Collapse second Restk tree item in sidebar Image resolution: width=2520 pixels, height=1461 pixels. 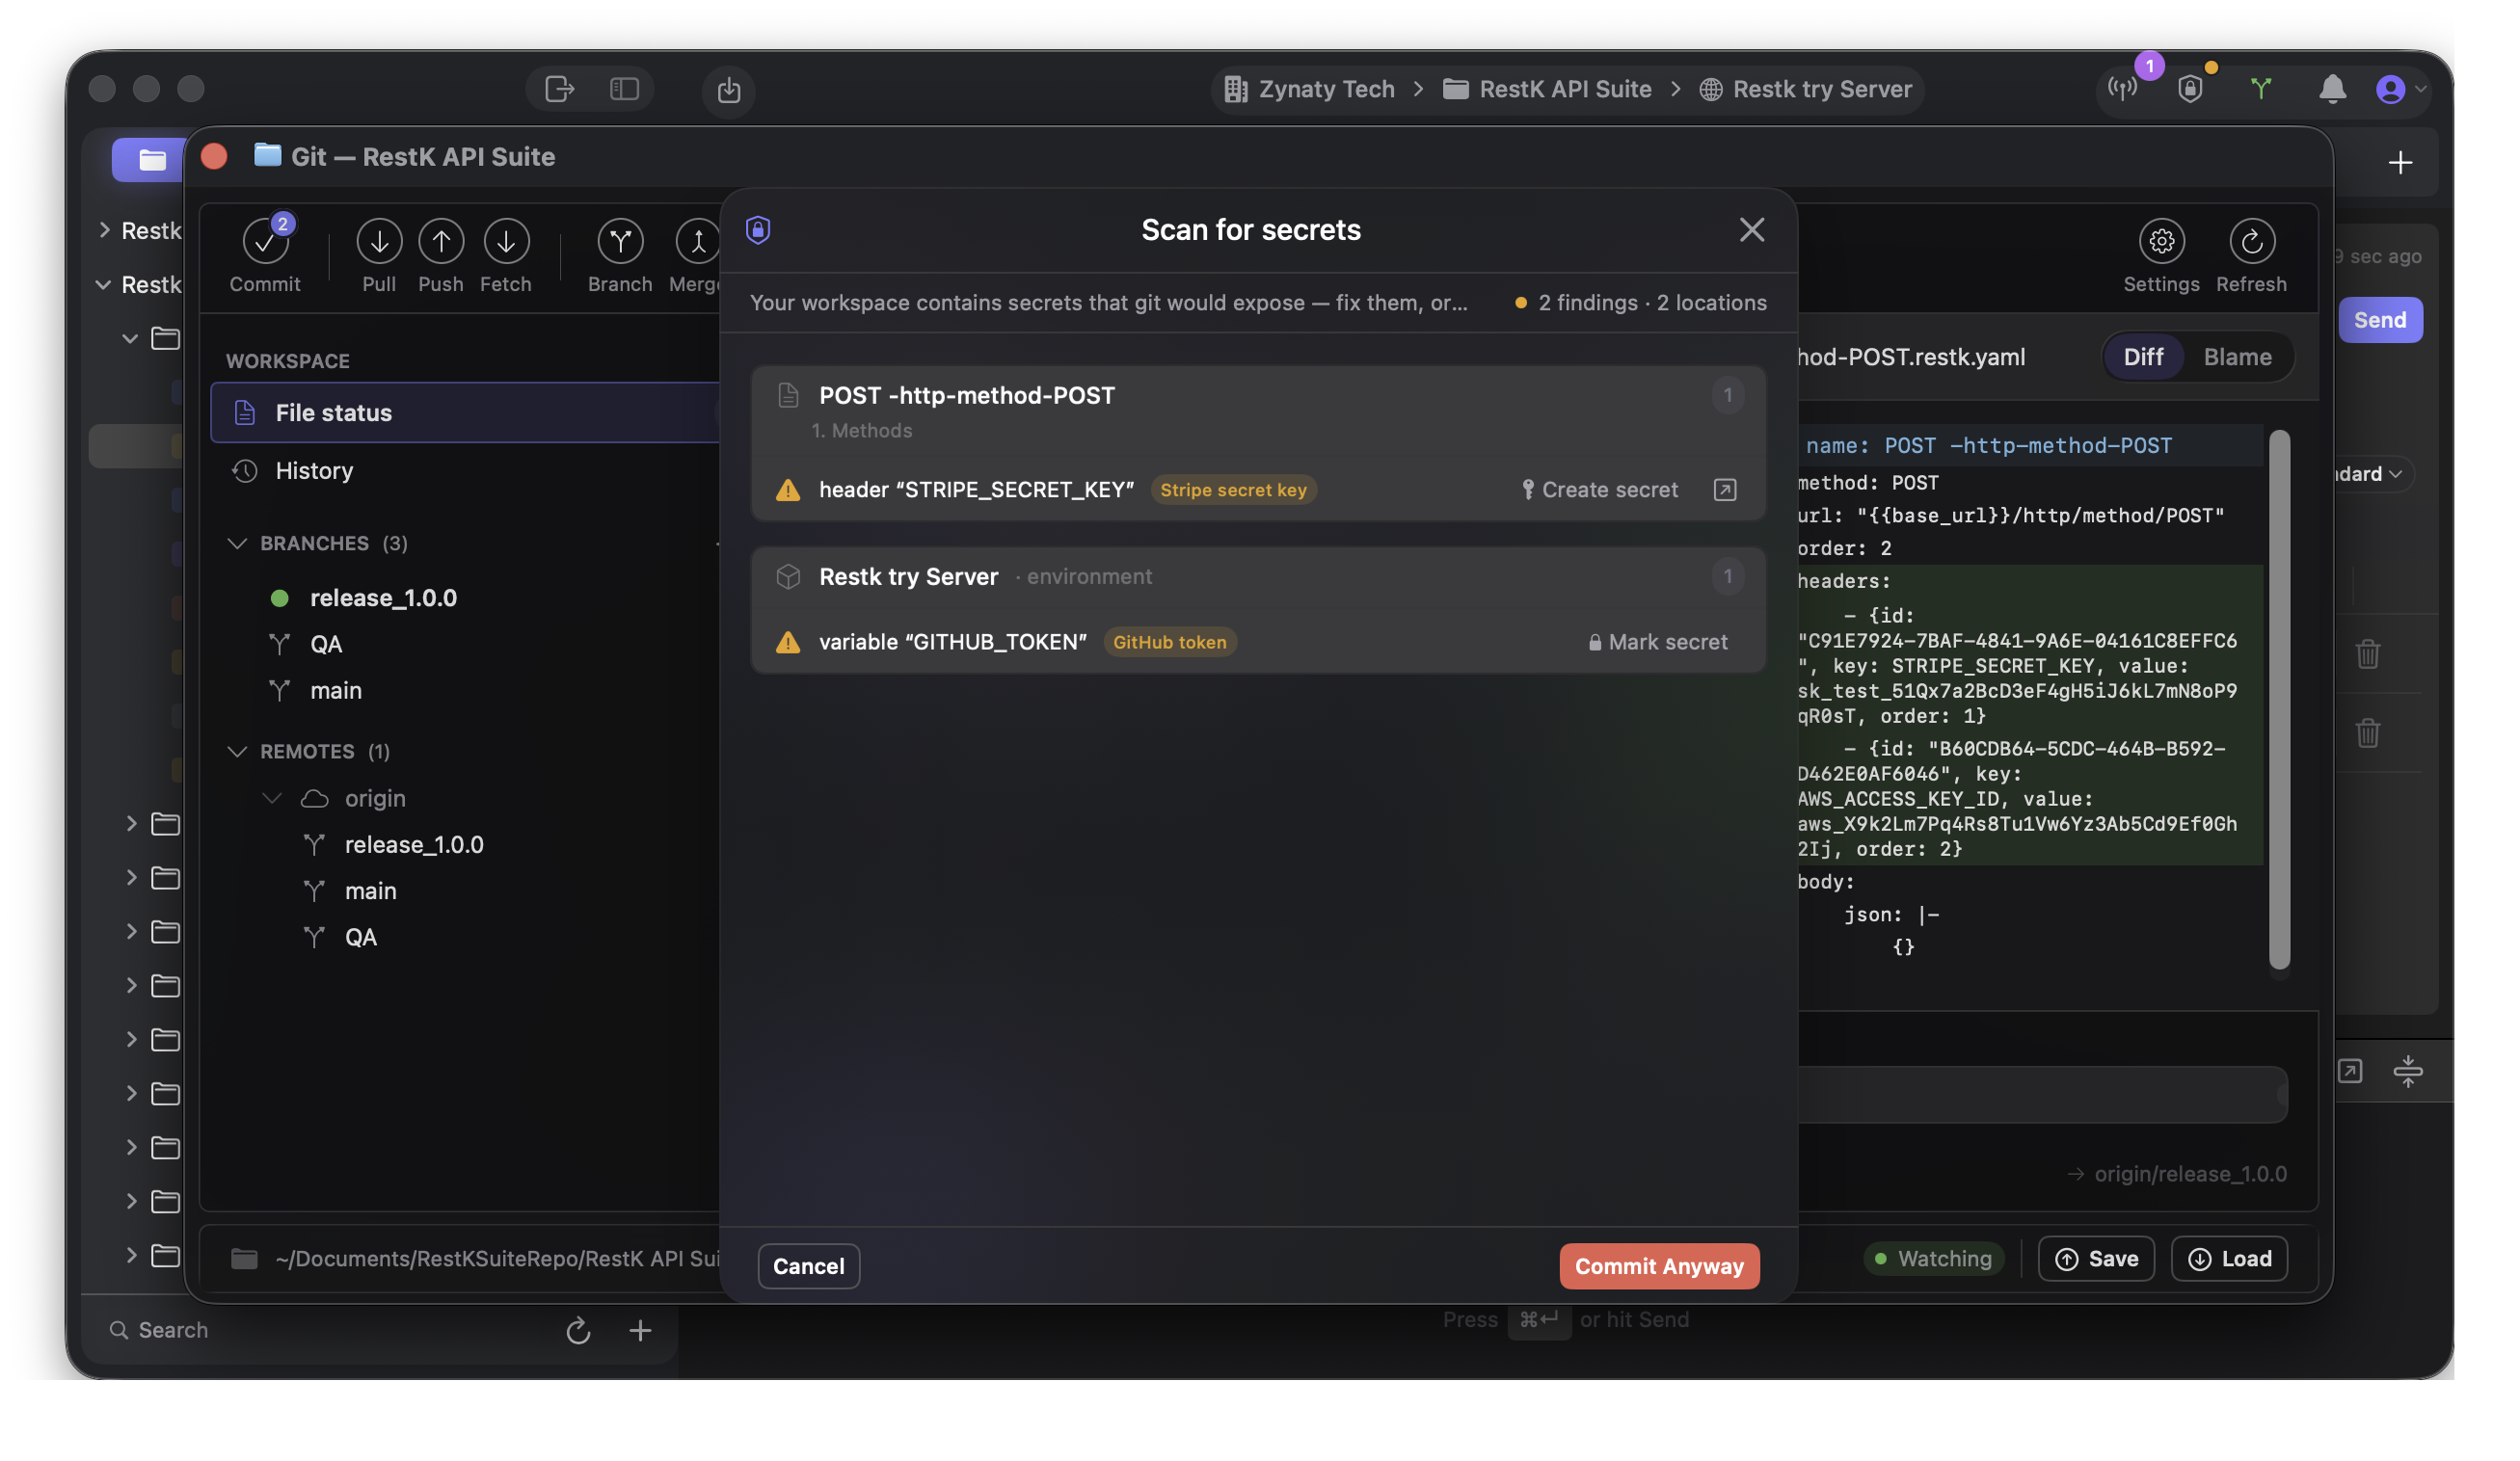click(x=103, y=284)
